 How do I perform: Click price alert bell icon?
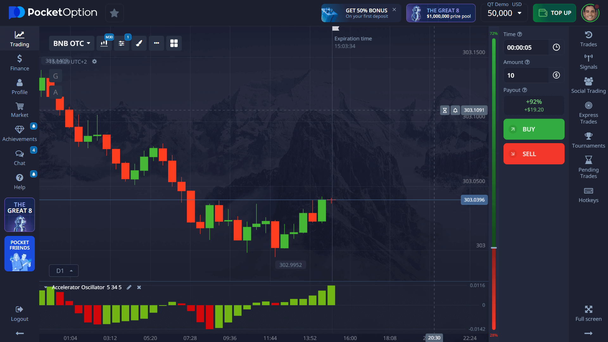(x=455, y=110)
